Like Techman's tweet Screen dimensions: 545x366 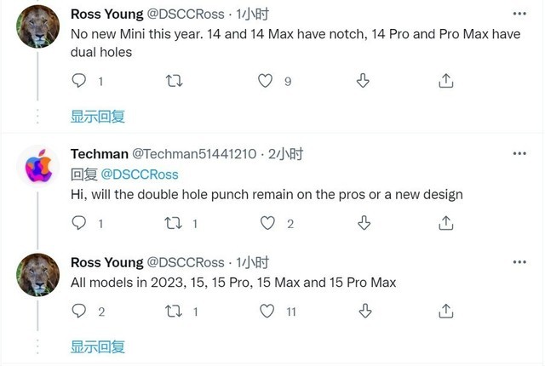[267, 223]
